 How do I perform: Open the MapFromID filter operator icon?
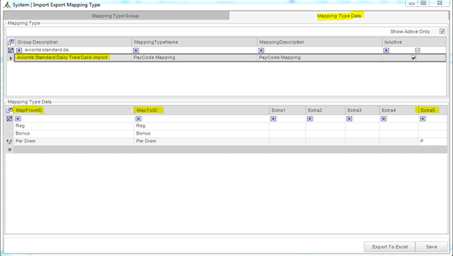18,119
